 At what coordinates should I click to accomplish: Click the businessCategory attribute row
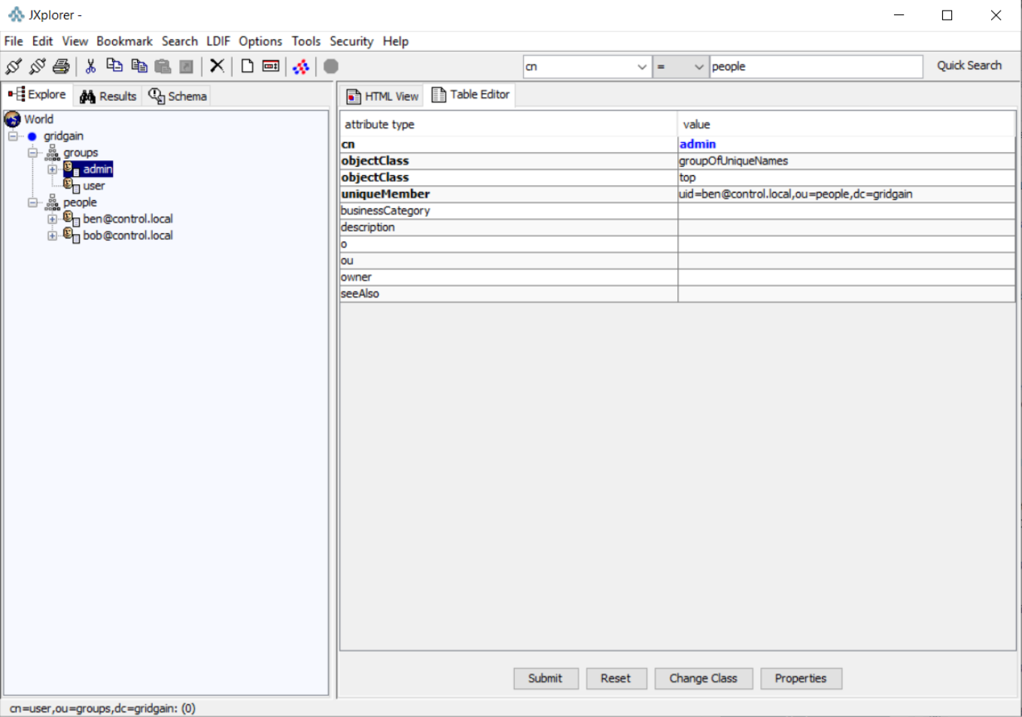(x=677, y=211)
